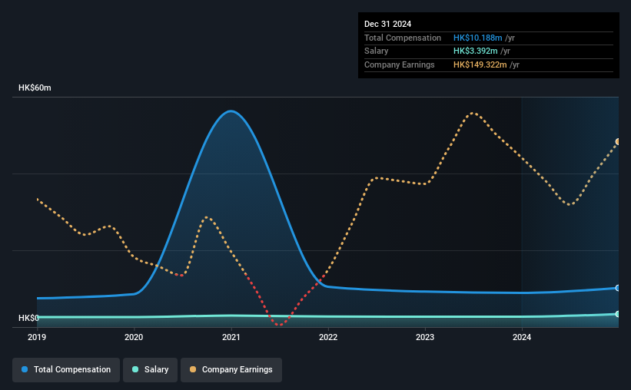631x390 pixels.
Task: Select the Total Compensation endpoint marker for 2024
Action: (x=618, y=289)
